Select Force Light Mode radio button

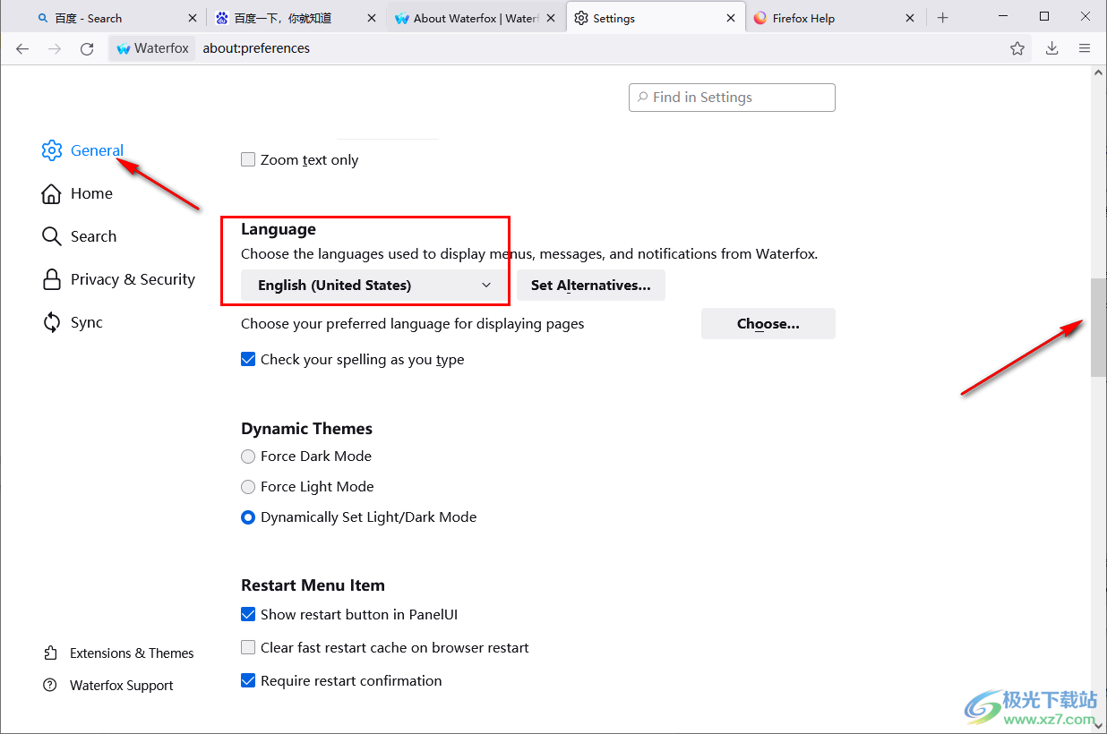coord(248,487)
